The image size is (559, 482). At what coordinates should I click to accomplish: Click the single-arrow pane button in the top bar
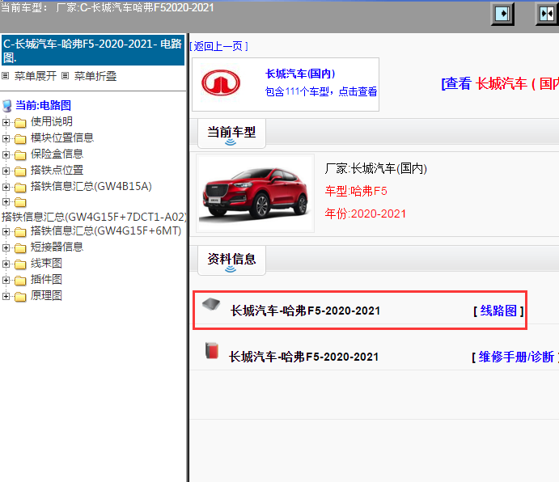502,14
